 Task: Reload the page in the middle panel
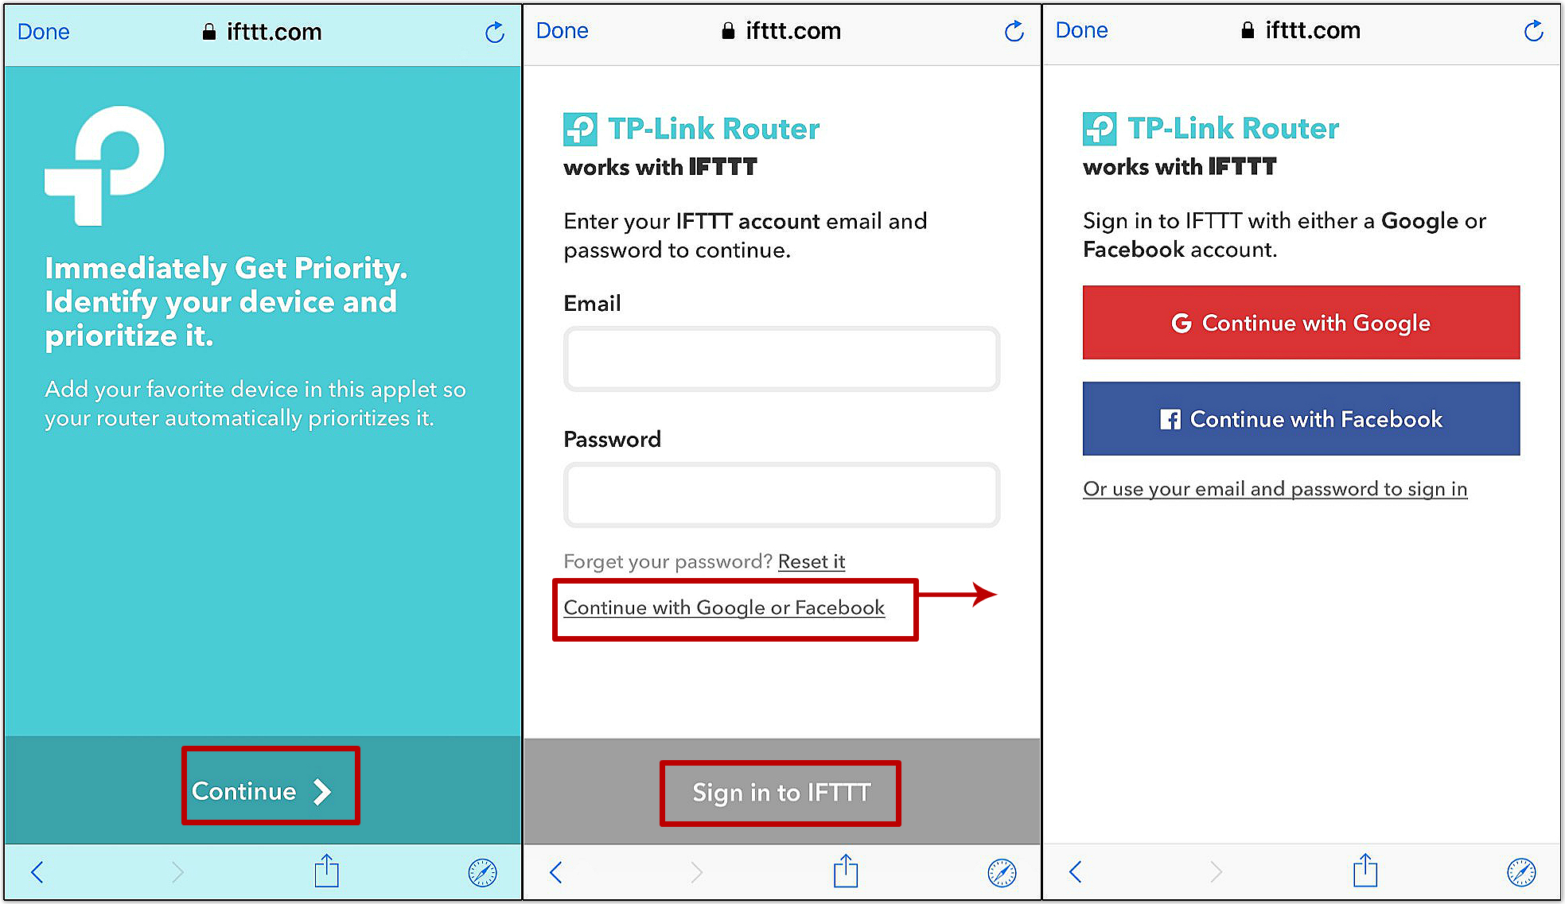[1014, 31]
